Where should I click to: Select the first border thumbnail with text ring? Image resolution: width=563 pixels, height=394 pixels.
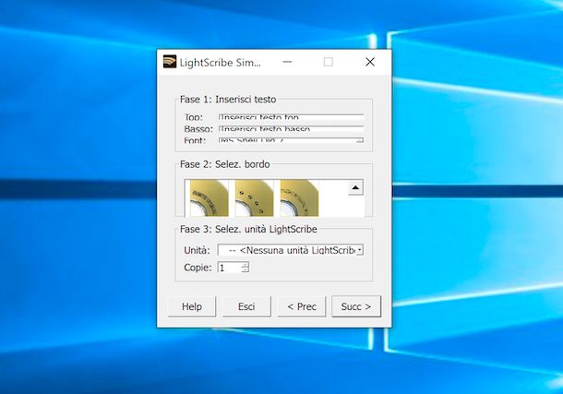pyautogui.click(x=209, y=198)
